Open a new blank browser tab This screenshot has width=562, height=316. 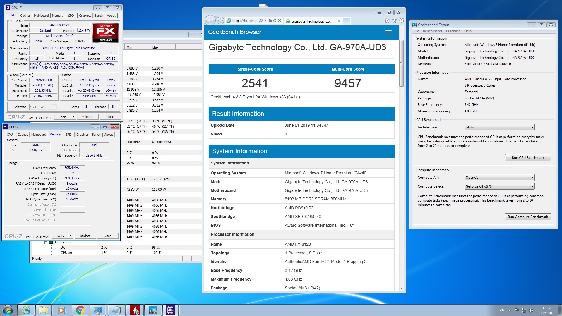pyautogui.click(x=347, y=21)
